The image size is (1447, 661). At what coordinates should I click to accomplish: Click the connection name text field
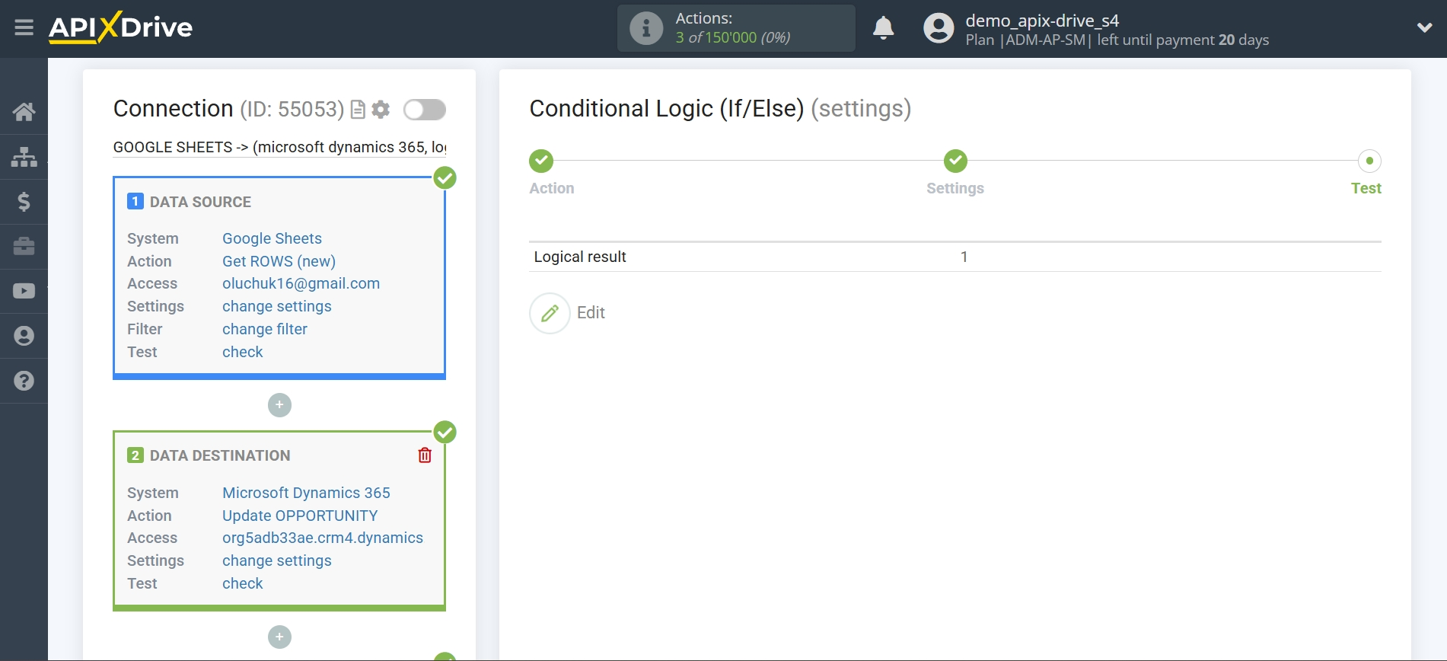279,147
